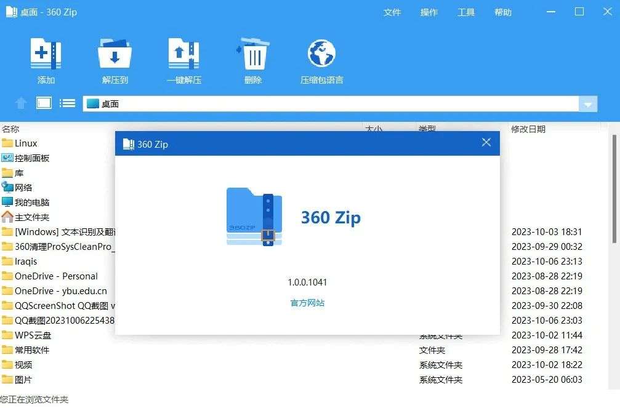
Task: Select the 添加 (Add) toolbar icon
Action: 46,60
